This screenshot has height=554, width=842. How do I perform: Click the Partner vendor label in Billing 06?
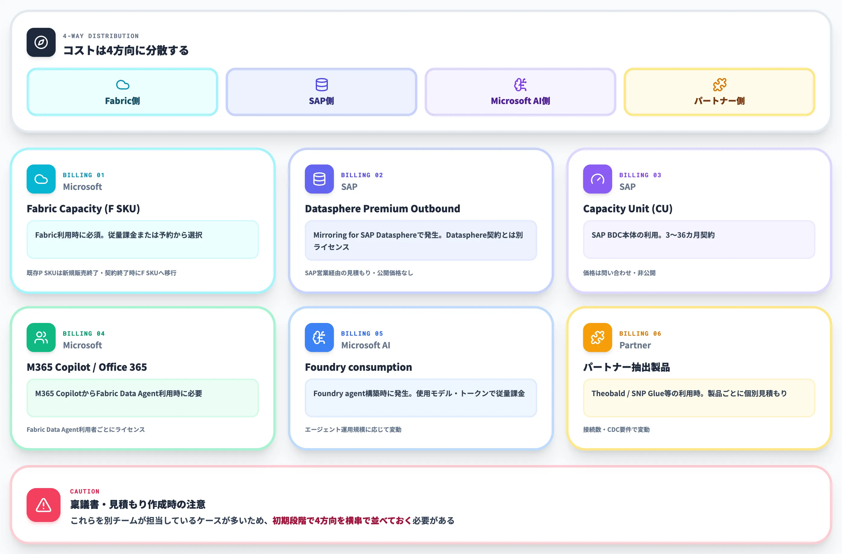coord(635,345)
